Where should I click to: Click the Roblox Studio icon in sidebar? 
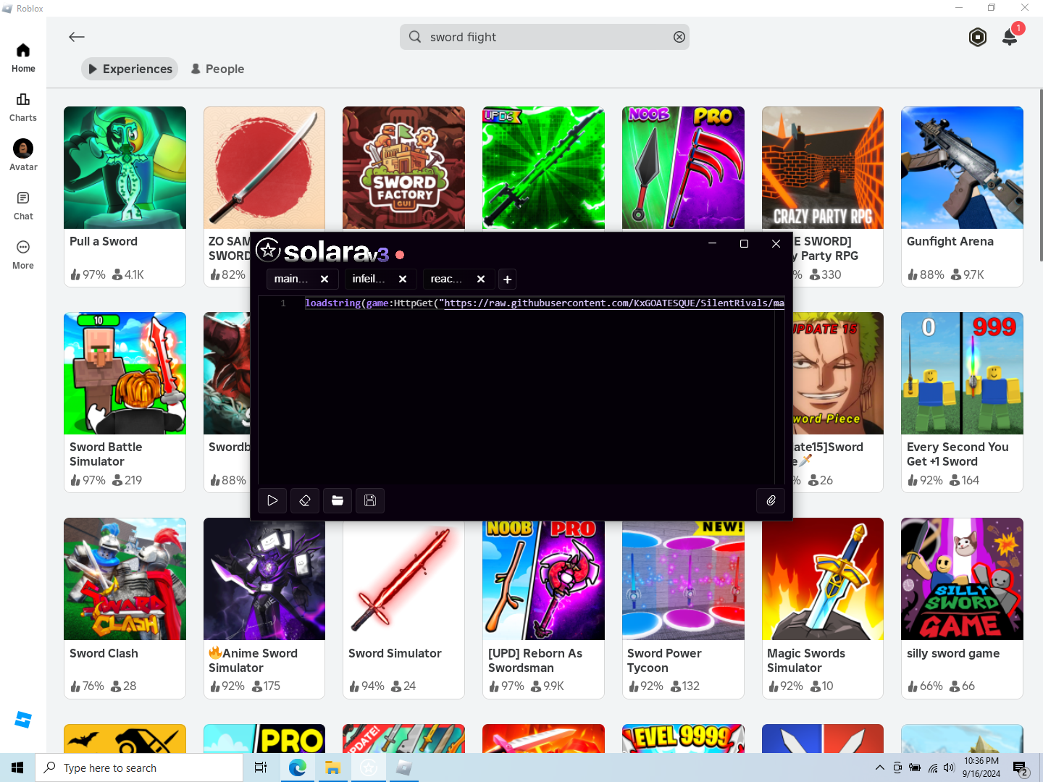23,720
